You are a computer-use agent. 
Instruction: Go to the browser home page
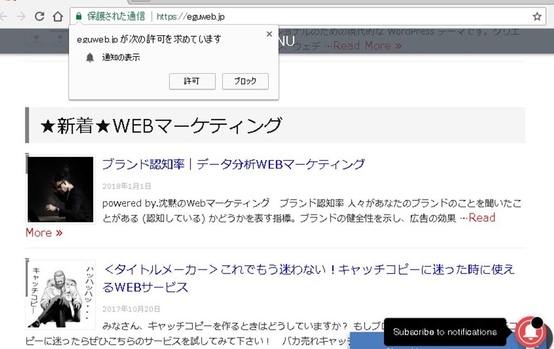58,17
